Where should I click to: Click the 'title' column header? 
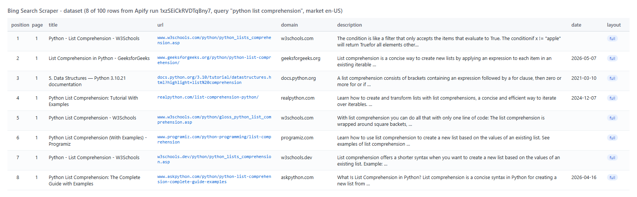[x=53, y=25]
